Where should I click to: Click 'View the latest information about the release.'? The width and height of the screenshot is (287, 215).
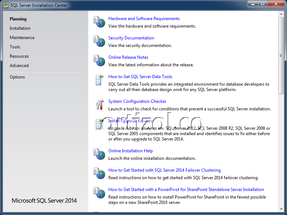coord(151,65)
